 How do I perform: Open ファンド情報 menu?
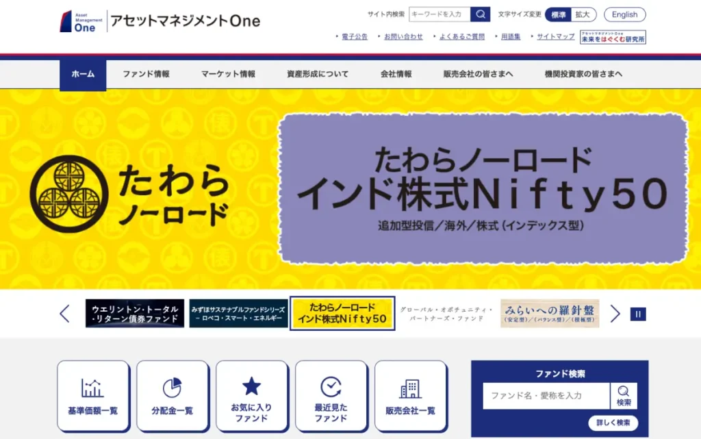coord(146,74)
